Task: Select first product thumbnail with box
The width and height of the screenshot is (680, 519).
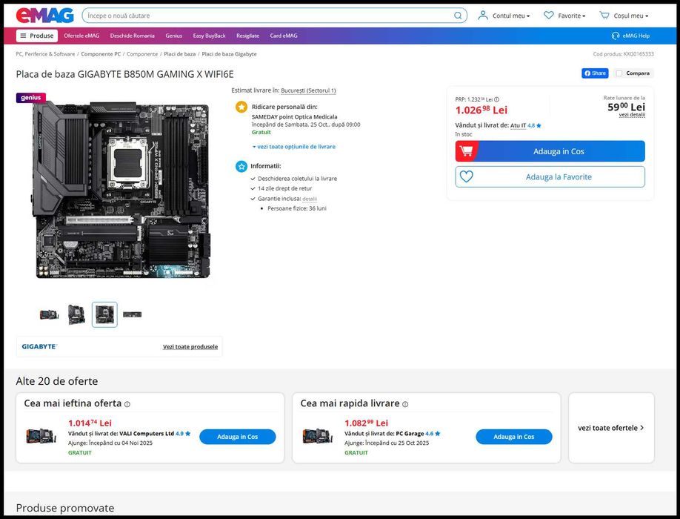Action: tap(49, 314)
